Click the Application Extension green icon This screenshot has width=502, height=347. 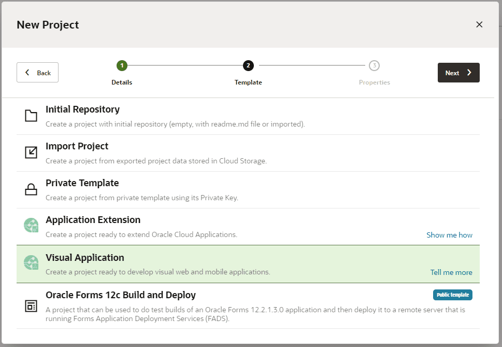coord(31,225)
